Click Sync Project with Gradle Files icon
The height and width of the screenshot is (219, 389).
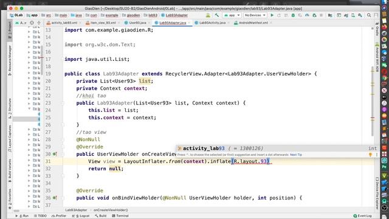[346, 15]
